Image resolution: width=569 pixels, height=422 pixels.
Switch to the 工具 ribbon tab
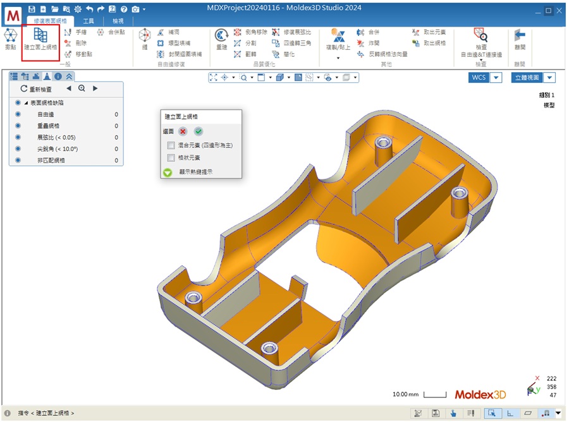coord(89,21)
